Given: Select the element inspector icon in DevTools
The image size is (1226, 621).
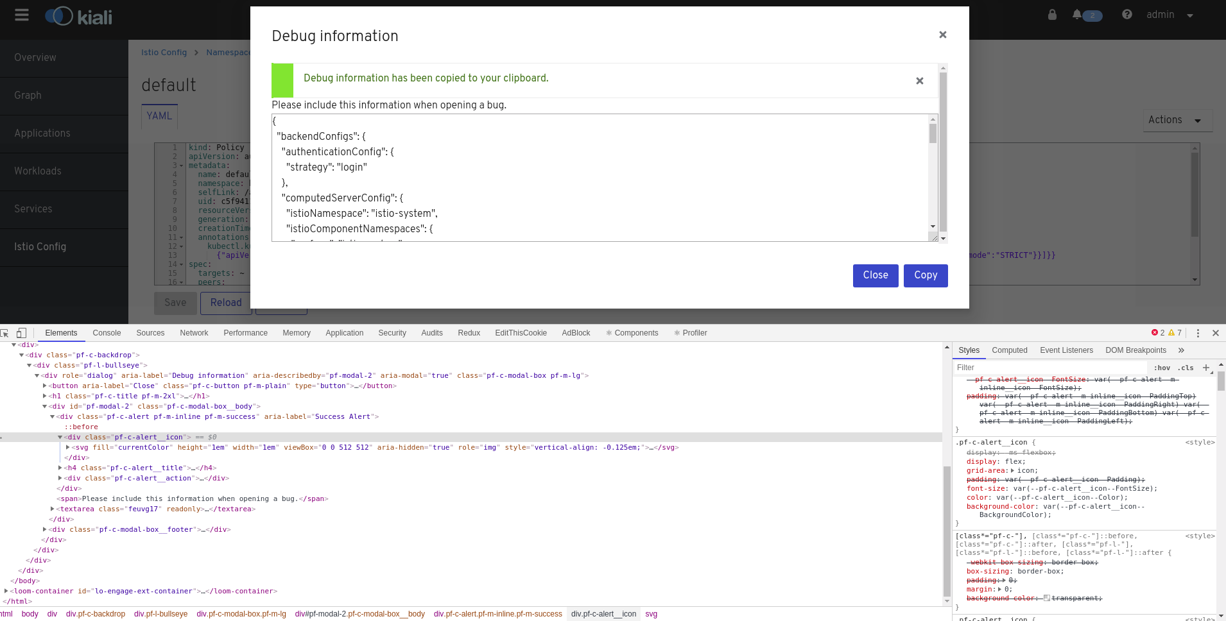Looking at the screenshot, I should [x=5, y=333].
